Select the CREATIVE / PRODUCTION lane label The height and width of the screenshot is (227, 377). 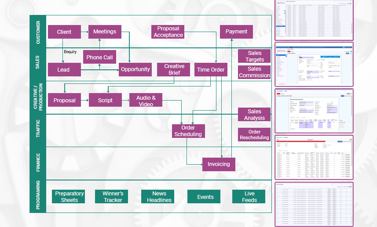pos(38,97)
